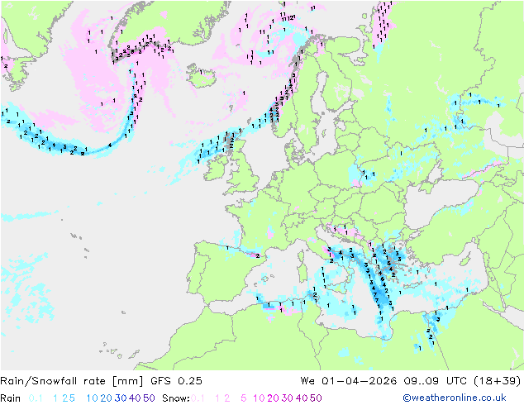Pick the rain 10 legend value
Image resolution: width=524 pixels, height=405 pixels.
(x=93, y=398)
